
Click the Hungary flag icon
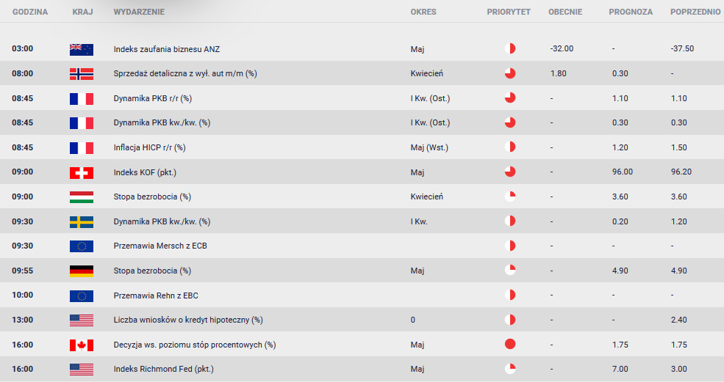pos(82,197)
